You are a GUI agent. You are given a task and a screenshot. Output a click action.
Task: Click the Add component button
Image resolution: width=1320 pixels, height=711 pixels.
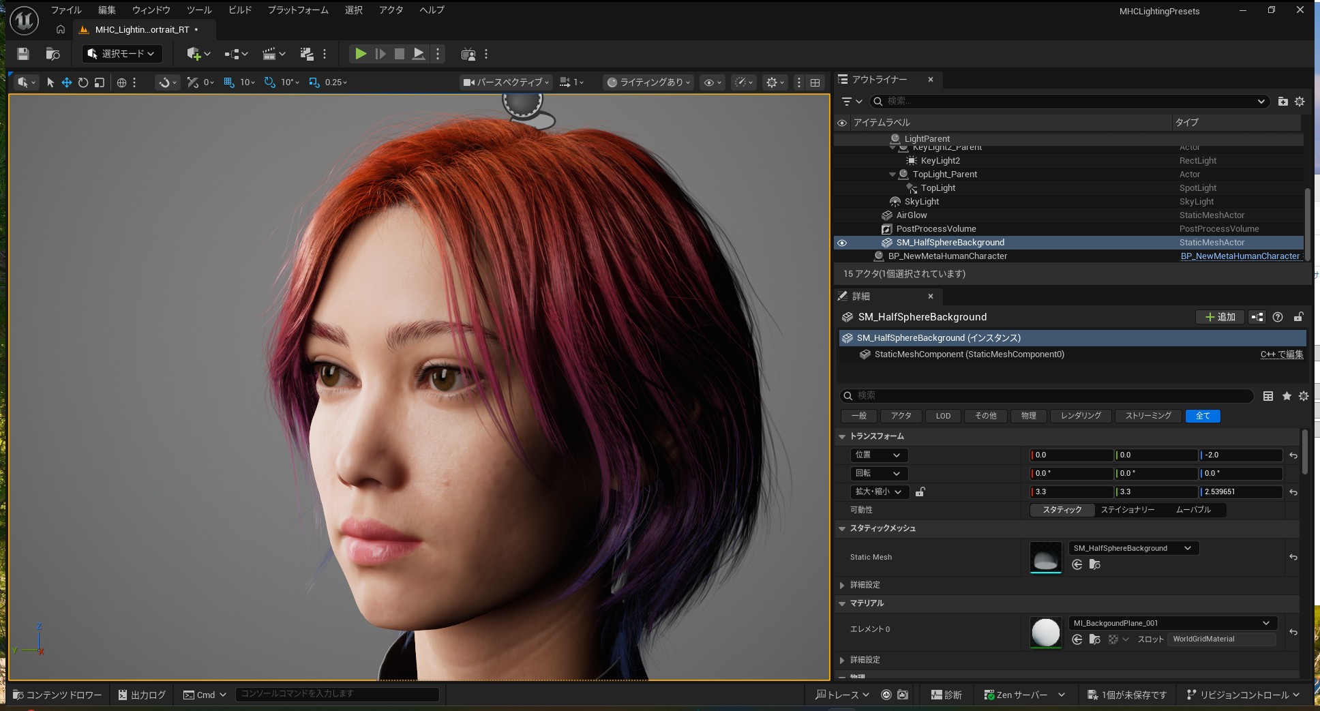1220,317
